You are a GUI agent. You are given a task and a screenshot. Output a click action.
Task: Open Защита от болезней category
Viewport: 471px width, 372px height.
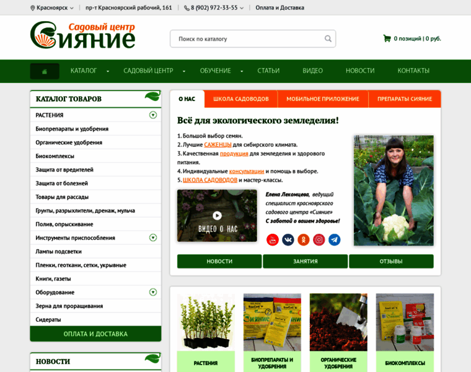coord(95,184)
